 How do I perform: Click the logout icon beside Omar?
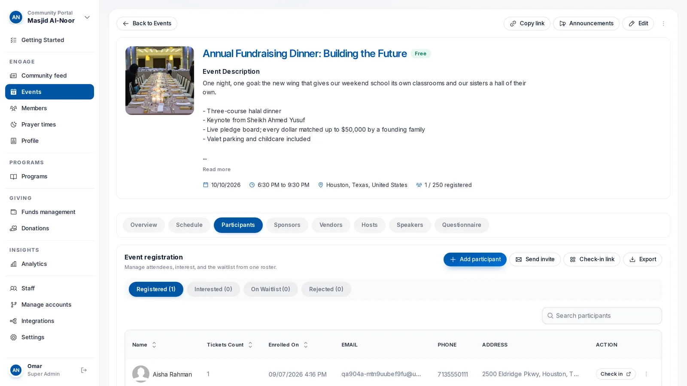[x=84, y=370]
